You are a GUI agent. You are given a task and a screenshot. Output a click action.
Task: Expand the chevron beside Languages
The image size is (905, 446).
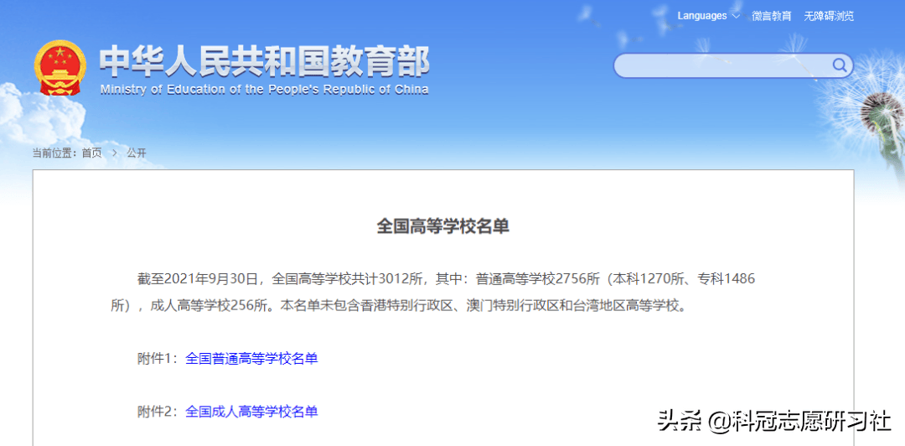click(736, 16)
